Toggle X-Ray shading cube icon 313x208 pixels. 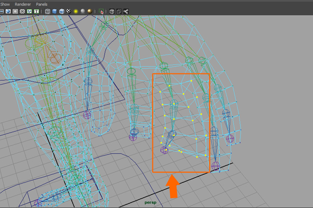tap(112, 11)
